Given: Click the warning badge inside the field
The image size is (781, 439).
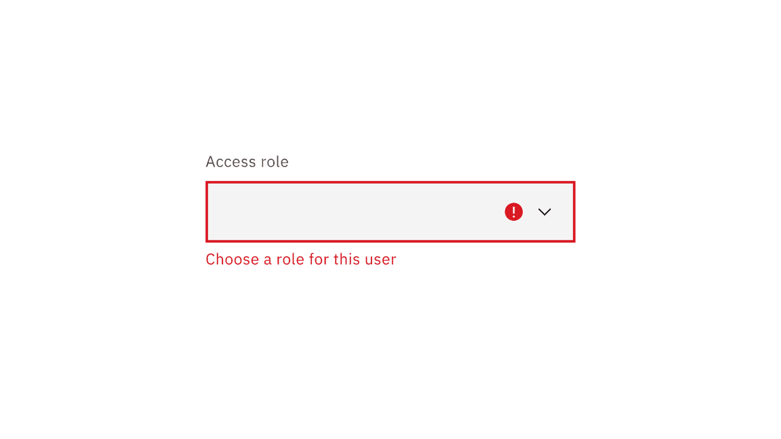Looking at the screenshot, I should click(513, 211).
